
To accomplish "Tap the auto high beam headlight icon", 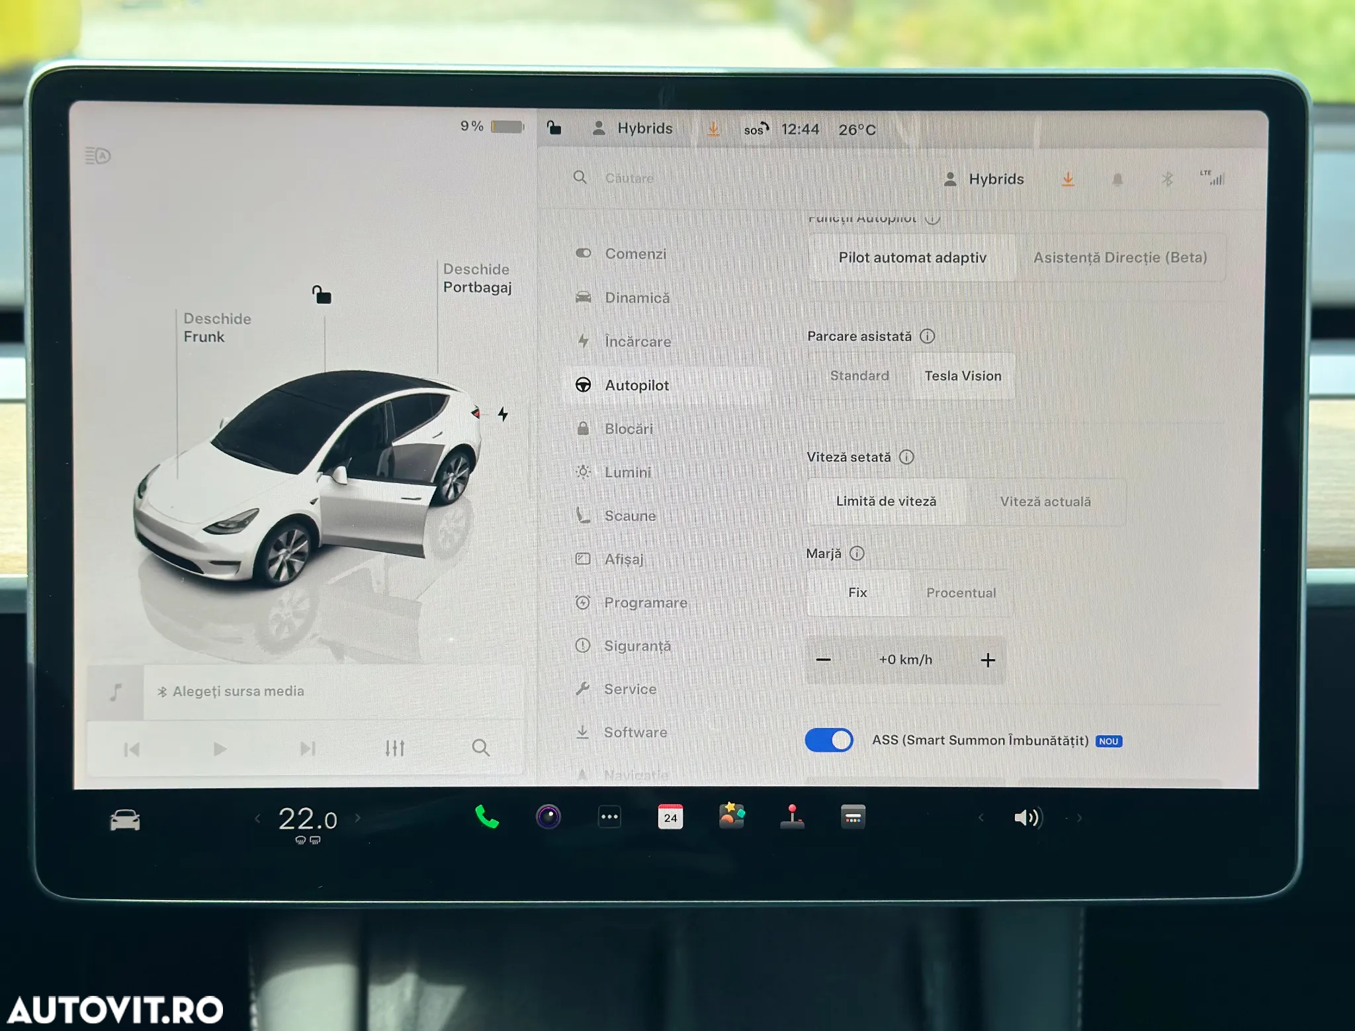I will [x=98, y=156].
